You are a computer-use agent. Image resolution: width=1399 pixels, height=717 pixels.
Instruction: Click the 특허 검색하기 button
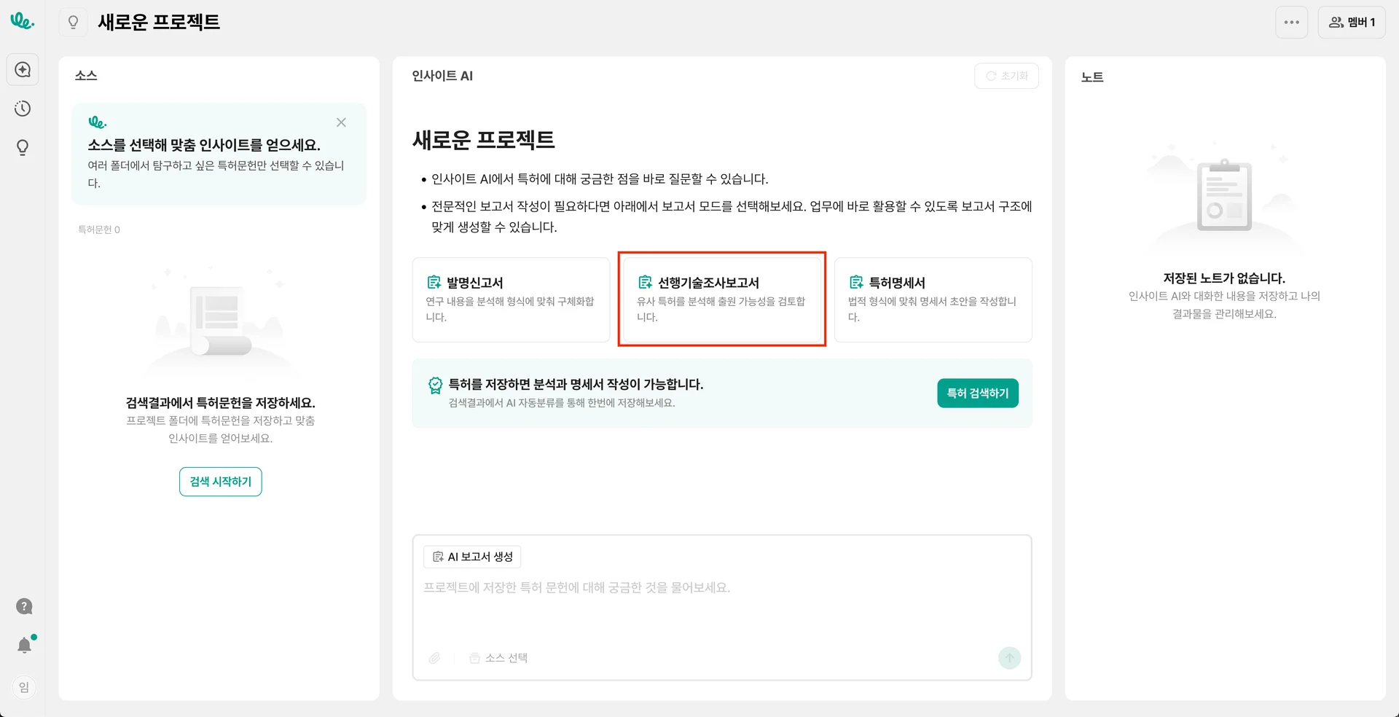pos(977,393)
